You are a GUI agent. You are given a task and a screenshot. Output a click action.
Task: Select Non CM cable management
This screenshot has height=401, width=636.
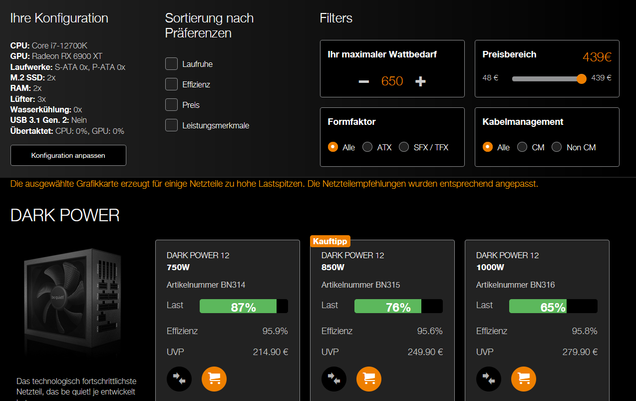point(557,147)
